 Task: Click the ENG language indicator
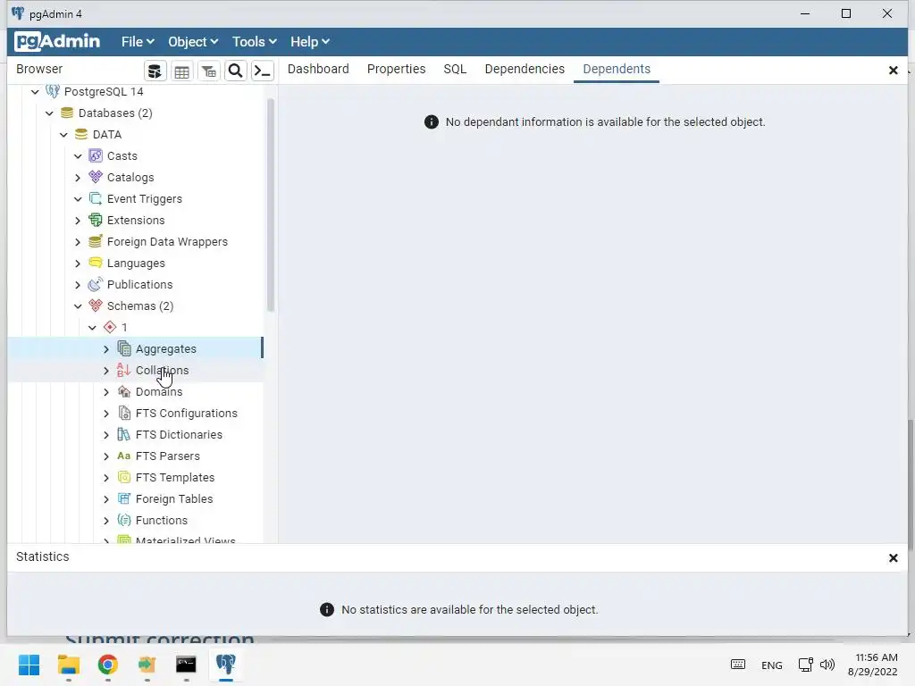771,665
